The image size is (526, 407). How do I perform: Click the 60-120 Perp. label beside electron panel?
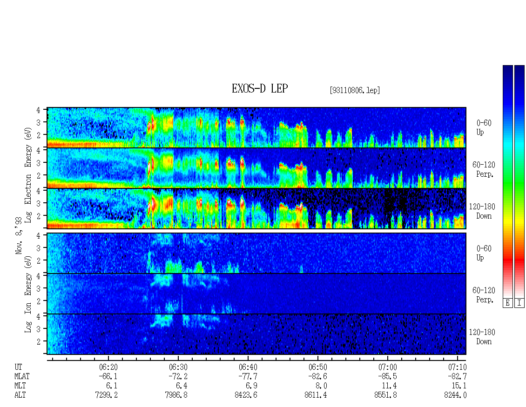tap(483, 169)
